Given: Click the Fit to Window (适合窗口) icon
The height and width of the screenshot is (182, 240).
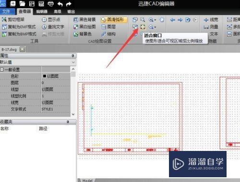Looking at the screenshot, I should click(x=143, y=27).
